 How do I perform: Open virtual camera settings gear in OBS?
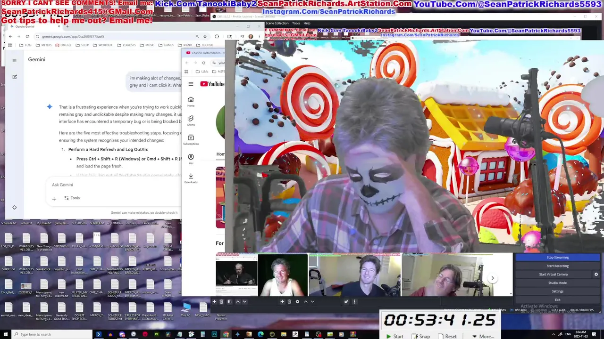[596, 274]
